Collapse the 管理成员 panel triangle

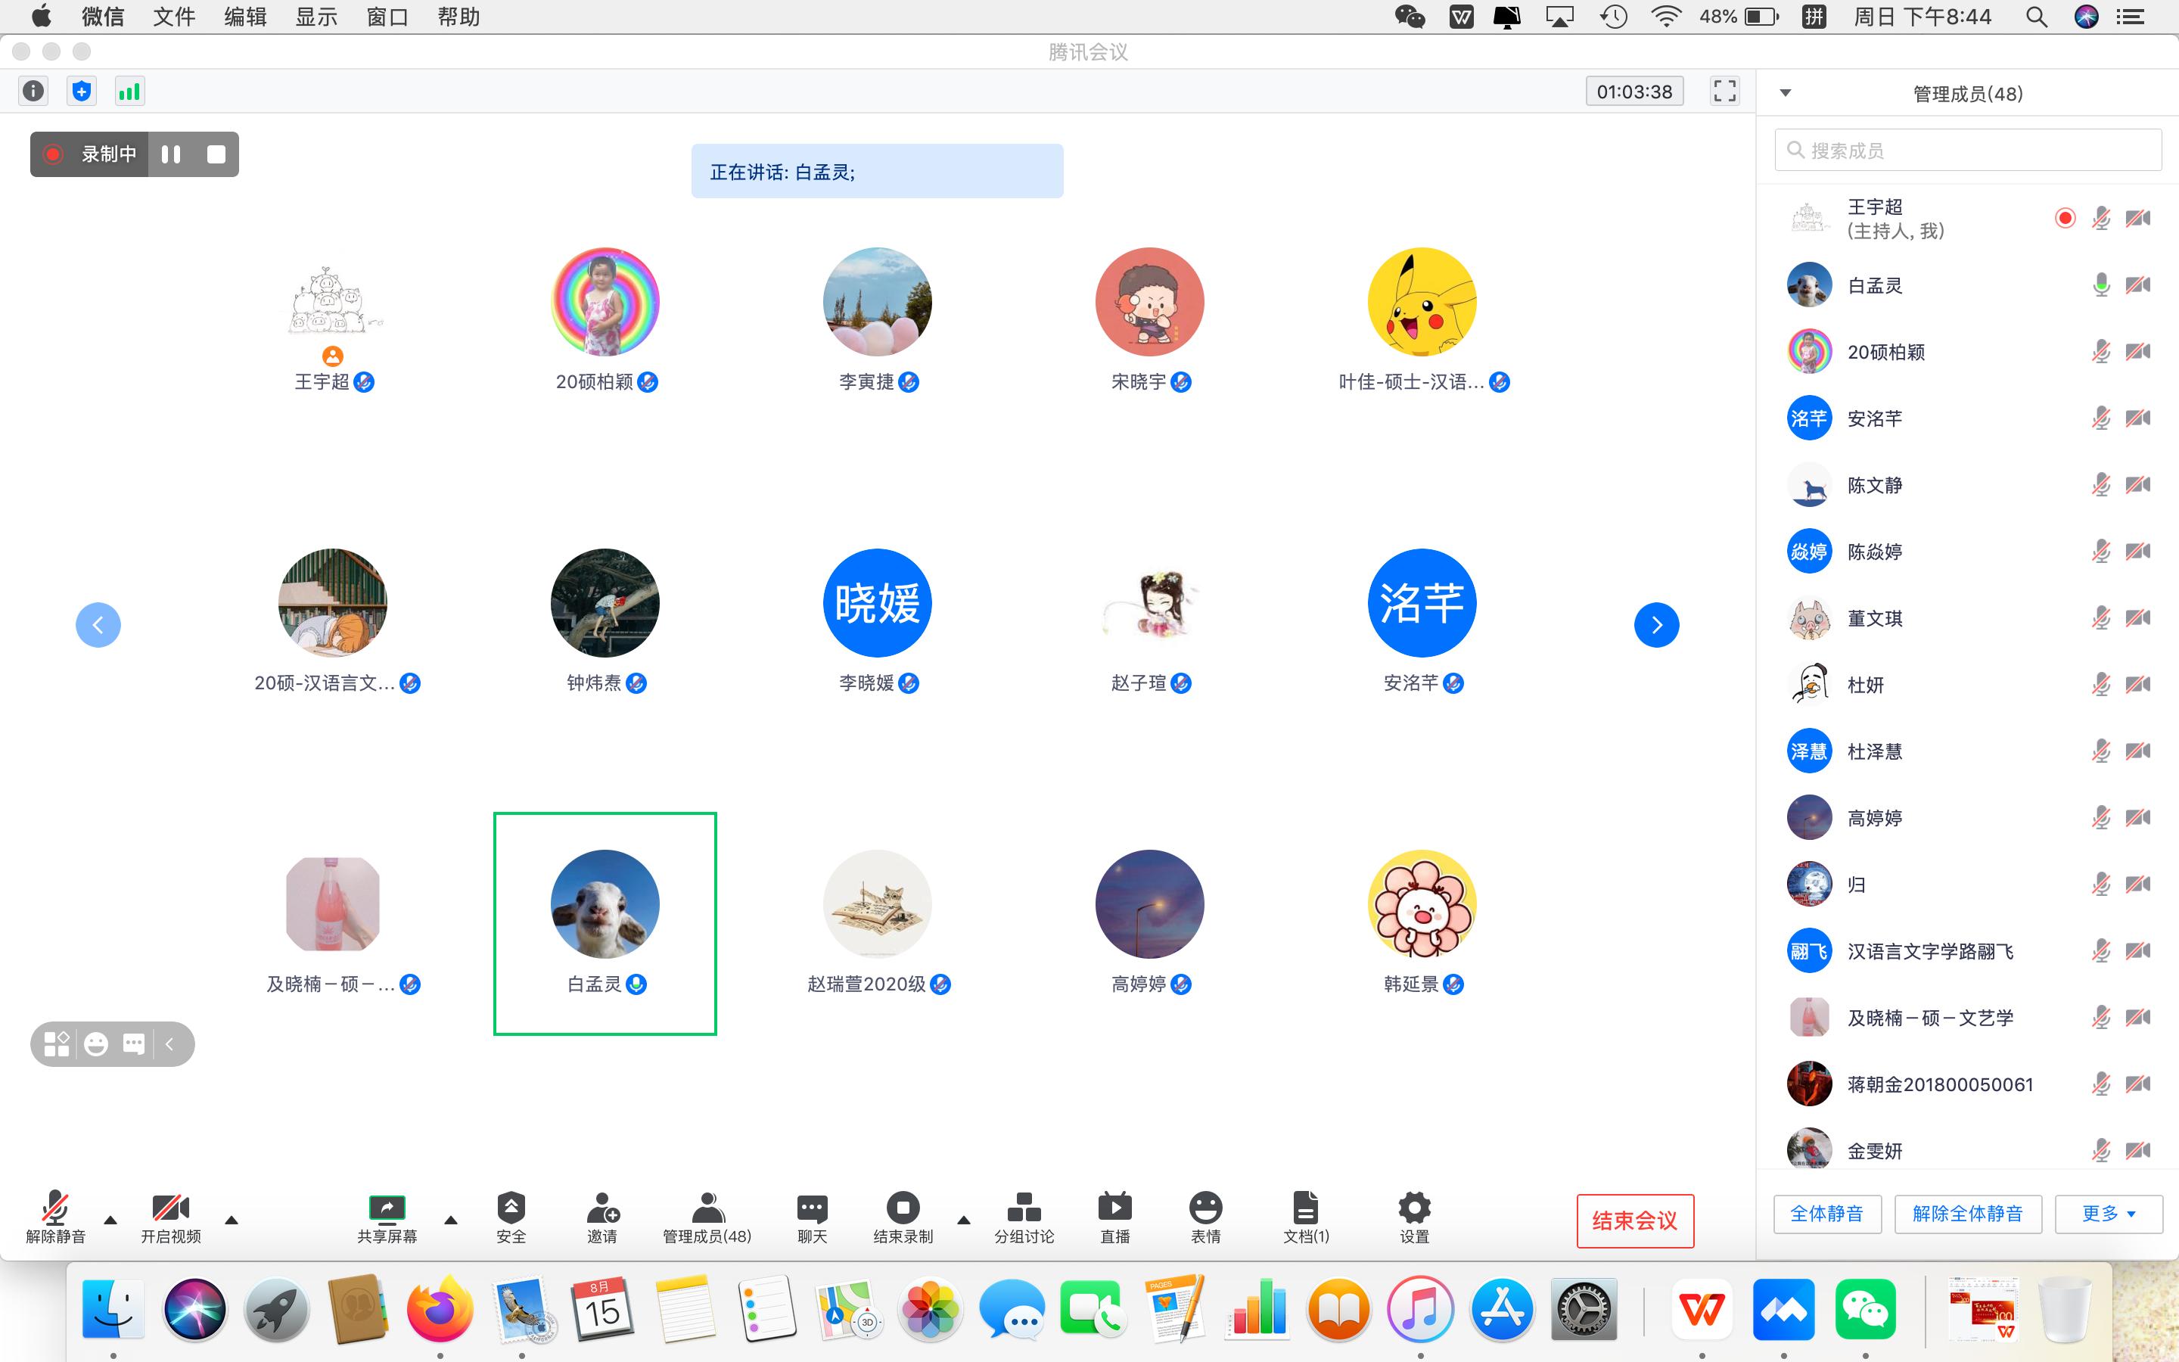pyautogui.click(x=1786, y=93)
